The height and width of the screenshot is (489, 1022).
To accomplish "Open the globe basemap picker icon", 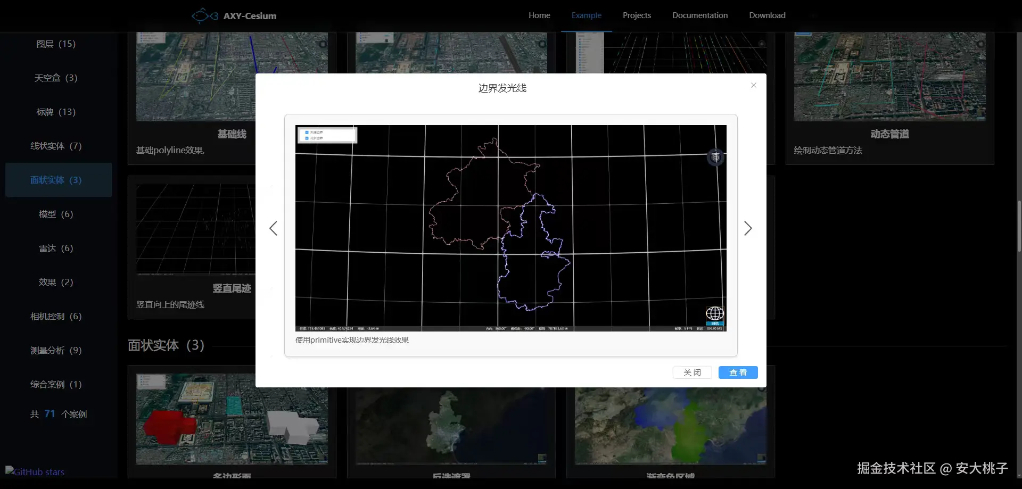I will coord(714,314).
